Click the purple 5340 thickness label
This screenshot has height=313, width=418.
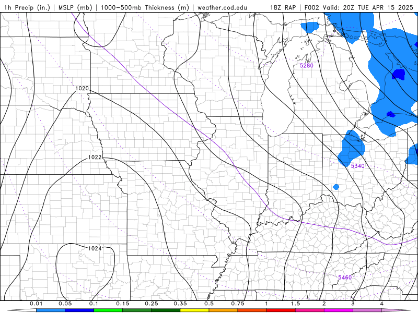click(x=357, y=166)
